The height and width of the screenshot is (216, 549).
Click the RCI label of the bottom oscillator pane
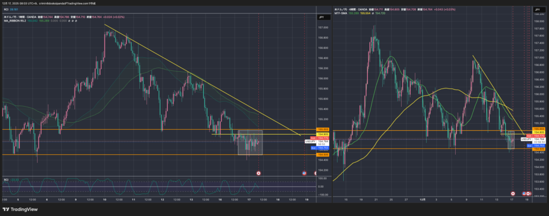tap(6, 179)
